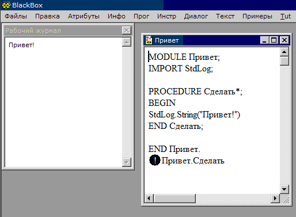Minimize the Привет document window
Screen dimensions: 296x217
click(265, 40)
